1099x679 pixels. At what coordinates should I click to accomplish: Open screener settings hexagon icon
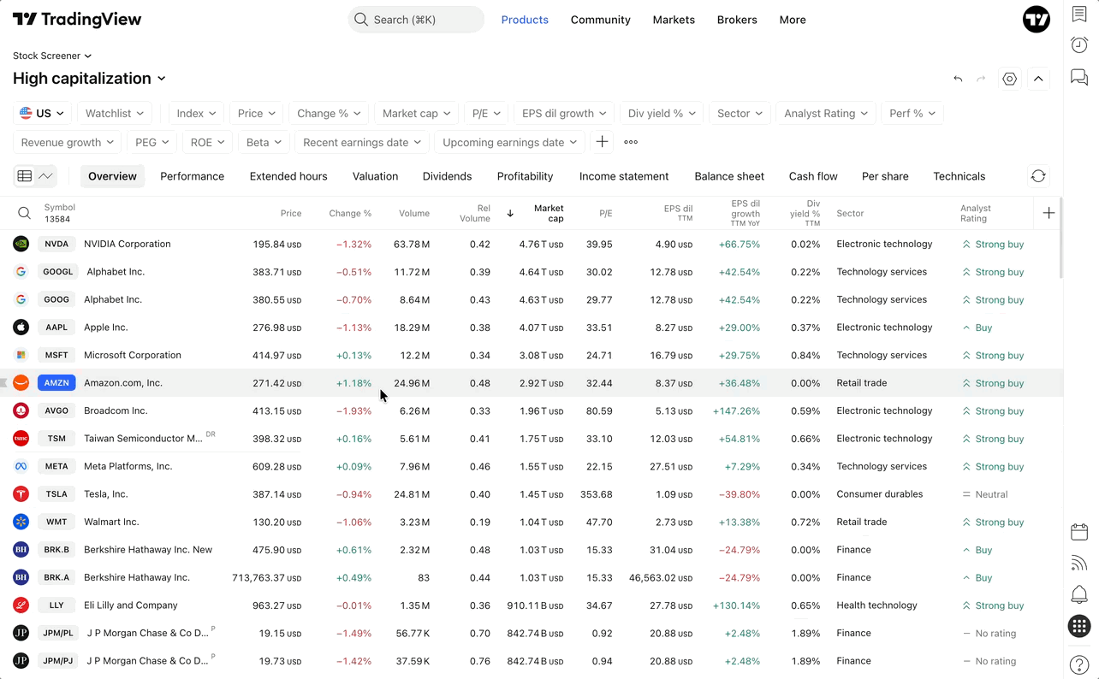click(1010, 79)
